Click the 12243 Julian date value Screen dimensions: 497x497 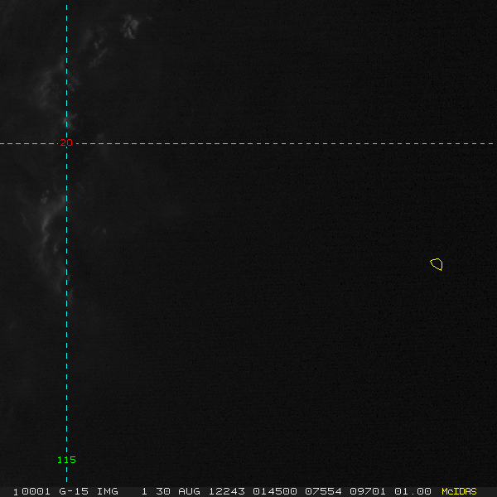(226, 491)
